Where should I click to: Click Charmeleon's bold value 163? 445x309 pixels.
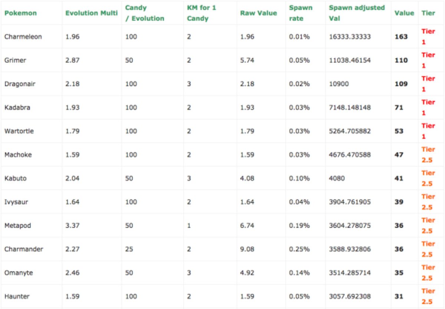[x=401, y=37]
